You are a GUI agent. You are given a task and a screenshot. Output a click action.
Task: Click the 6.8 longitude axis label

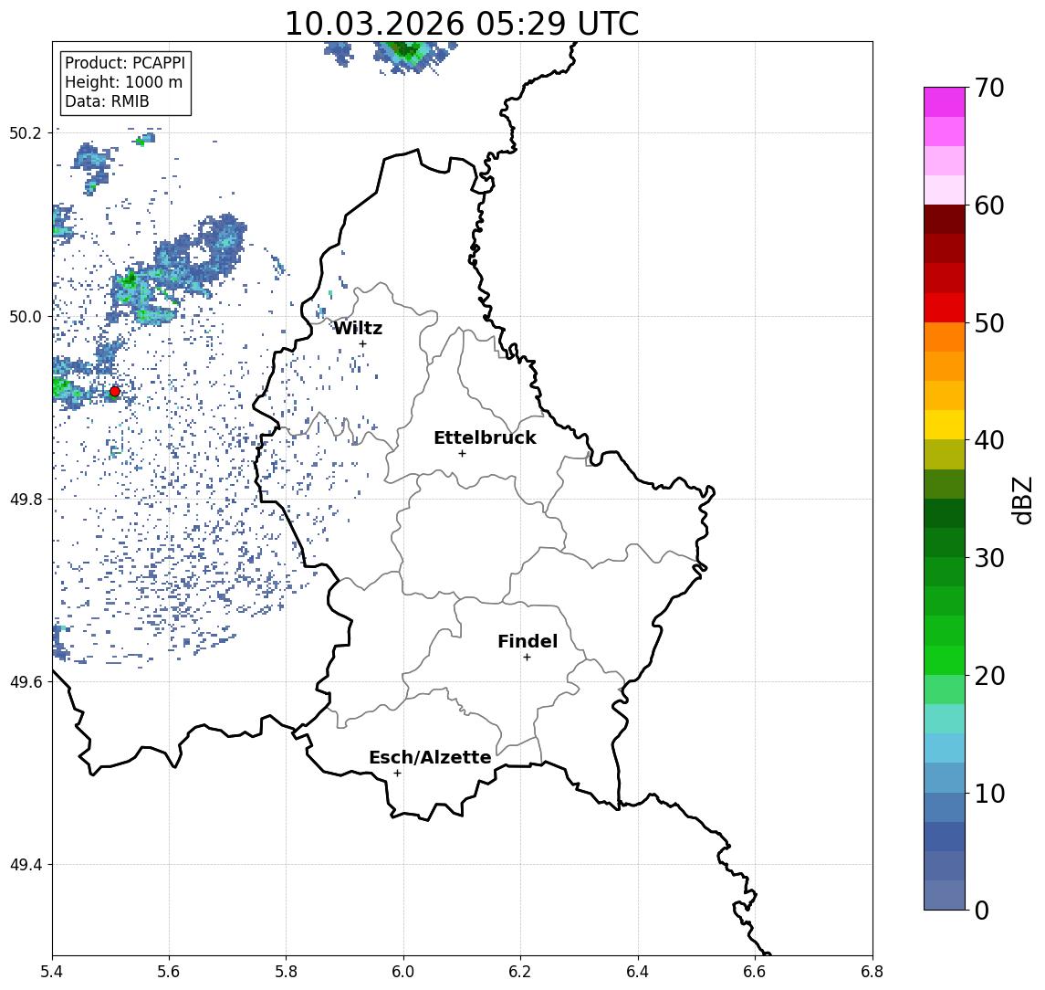pyautogui.click(x=873, y=972)
